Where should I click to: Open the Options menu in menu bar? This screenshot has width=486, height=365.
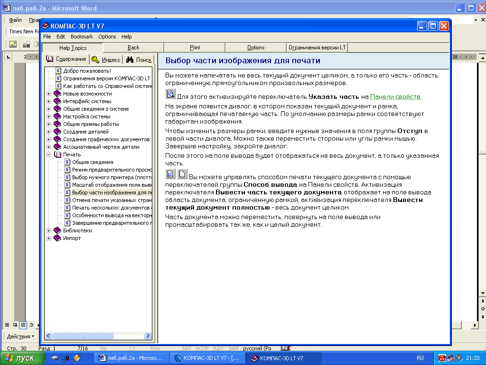click(107, 37)
